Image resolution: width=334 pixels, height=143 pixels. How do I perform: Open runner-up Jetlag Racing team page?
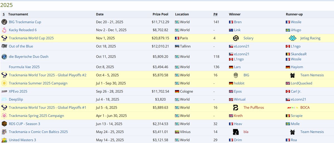(310, 38)
